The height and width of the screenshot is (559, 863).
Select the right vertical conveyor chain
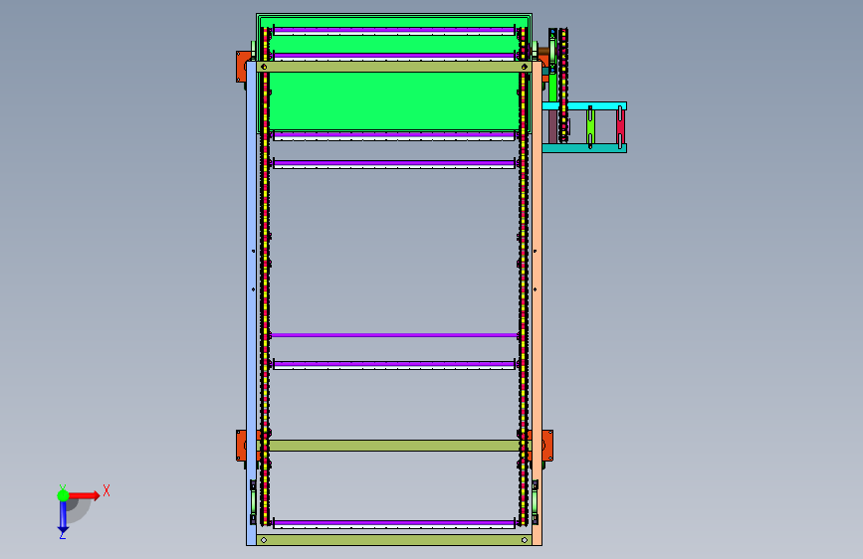click(523, 276)
